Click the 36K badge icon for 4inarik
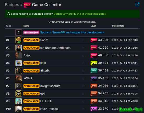This screenshot has width=144, height=113. pos(94,71)
